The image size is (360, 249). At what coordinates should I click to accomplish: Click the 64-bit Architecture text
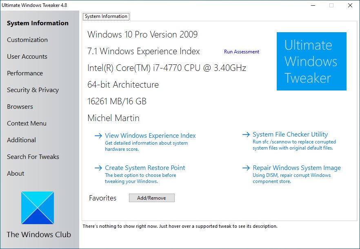[123, 85]
